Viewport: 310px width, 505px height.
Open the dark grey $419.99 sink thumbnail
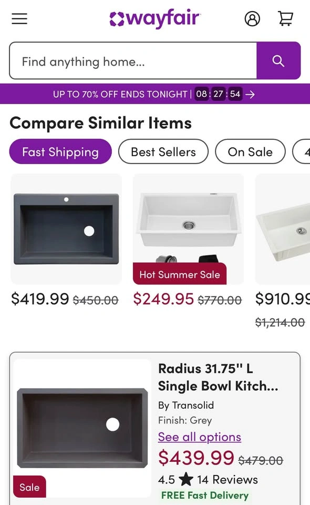tap(66, 229)
